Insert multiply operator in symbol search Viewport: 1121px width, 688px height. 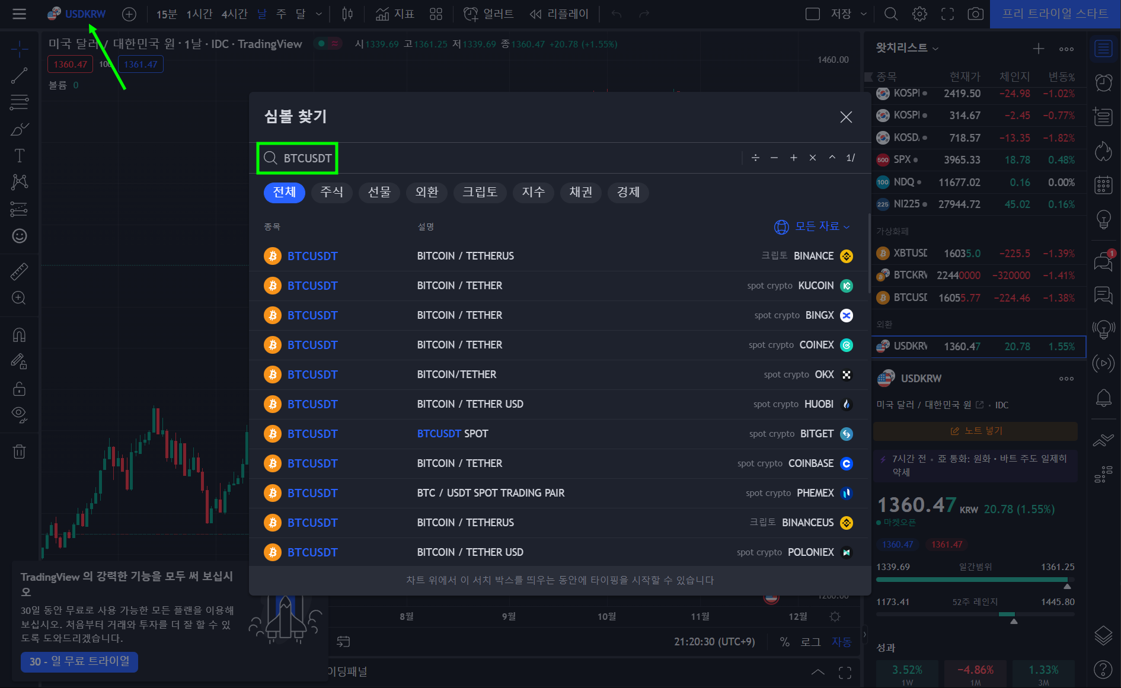coord(813,158)
